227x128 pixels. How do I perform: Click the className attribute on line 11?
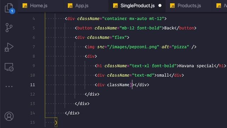click(118, 85)
